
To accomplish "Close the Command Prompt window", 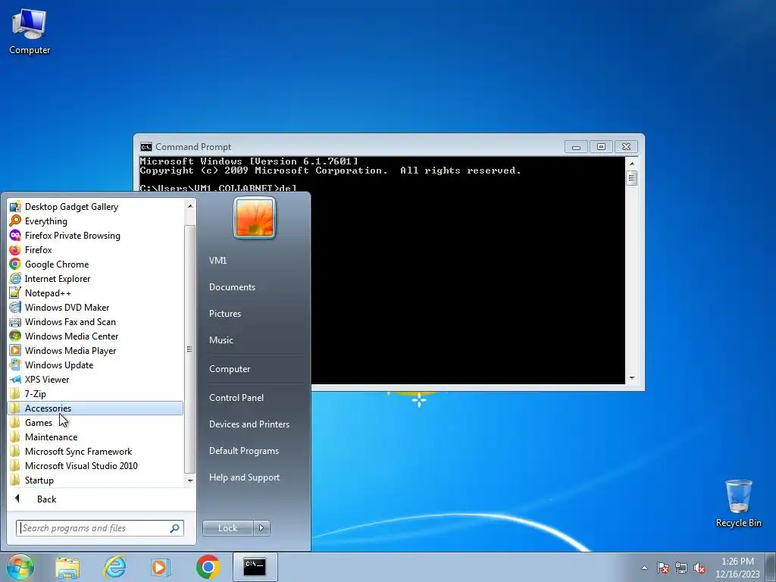I will point(626,146).
